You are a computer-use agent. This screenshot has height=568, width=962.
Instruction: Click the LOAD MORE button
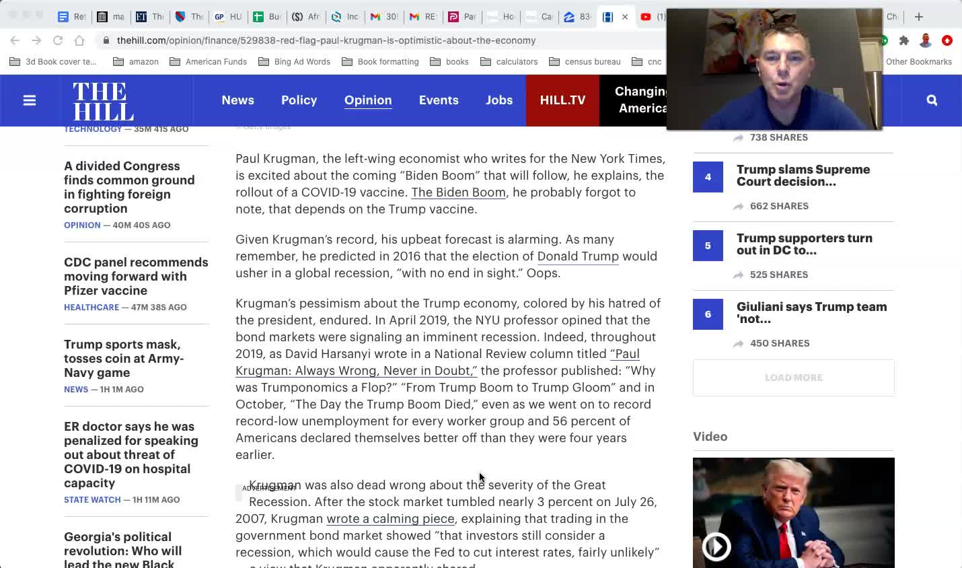tap(794, 378)
